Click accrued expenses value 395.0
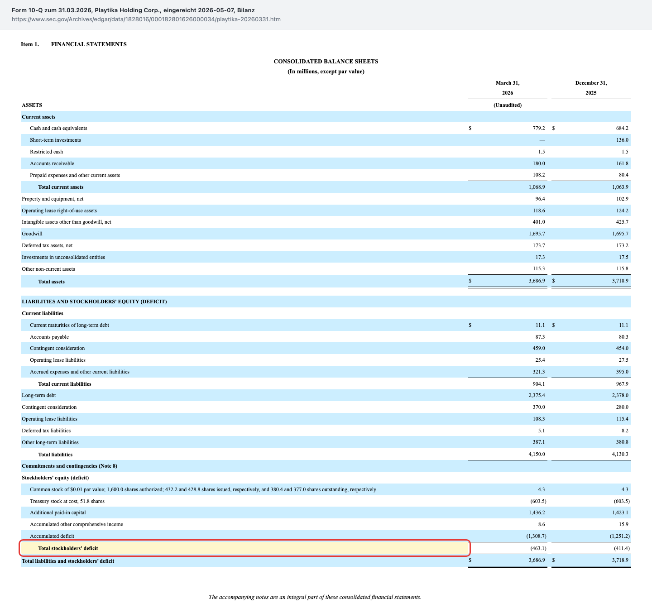 point(622,372)
